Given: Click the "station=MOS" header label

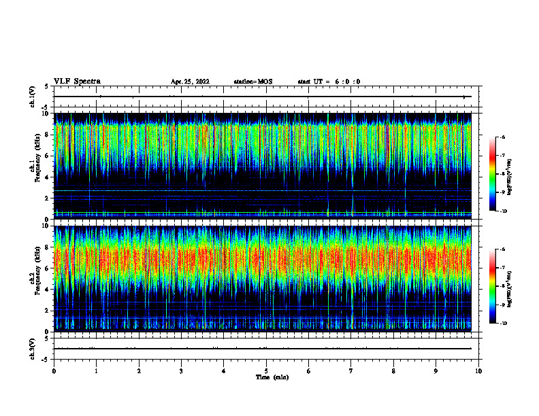Looking at the screenshot, I should 253,82.
